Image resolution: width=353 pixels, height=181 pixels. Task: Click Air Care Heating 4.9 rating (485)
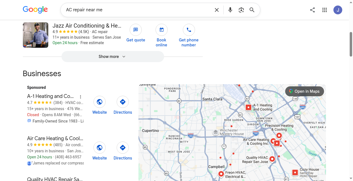point(45,145)
